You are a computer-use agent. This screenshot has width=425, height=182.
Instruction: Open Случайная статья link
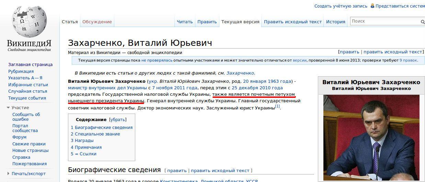tap(28, 91)
